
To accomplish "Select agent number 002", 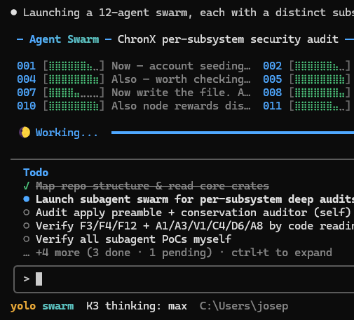I will click(x=273, y=66).
